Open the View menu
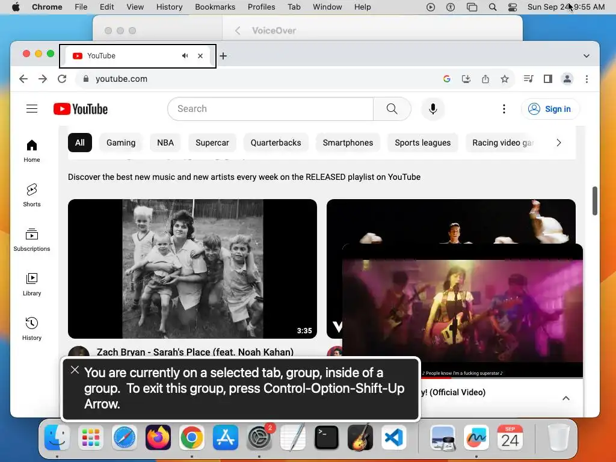Viewport: 616px width, 462px height. tap(135, 7)
